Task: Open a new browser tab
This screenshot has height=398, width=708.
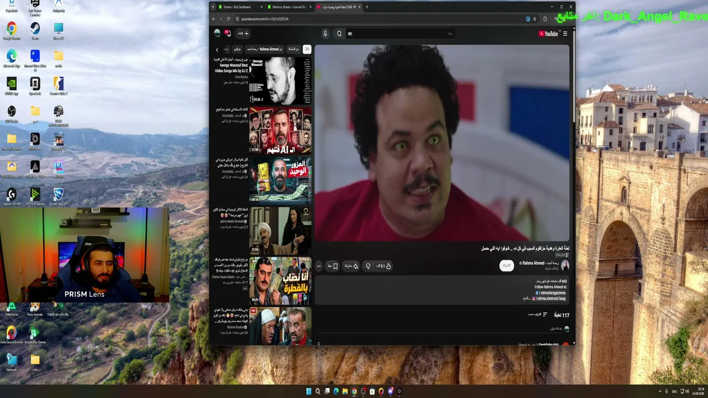Action: 367,7
